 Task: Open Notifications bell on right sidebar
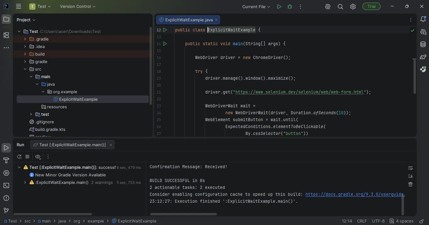tap(423, 19)
